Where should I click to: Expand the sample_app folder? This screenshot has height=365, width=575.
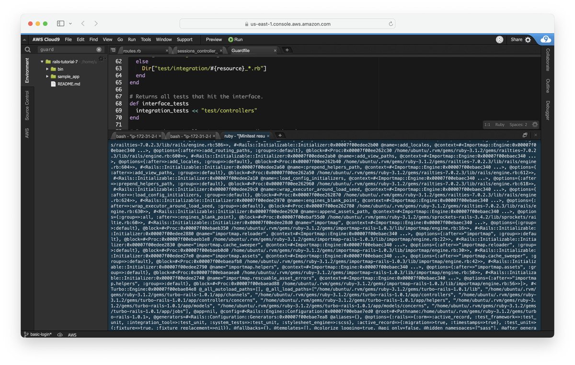(x=47, y=76)
